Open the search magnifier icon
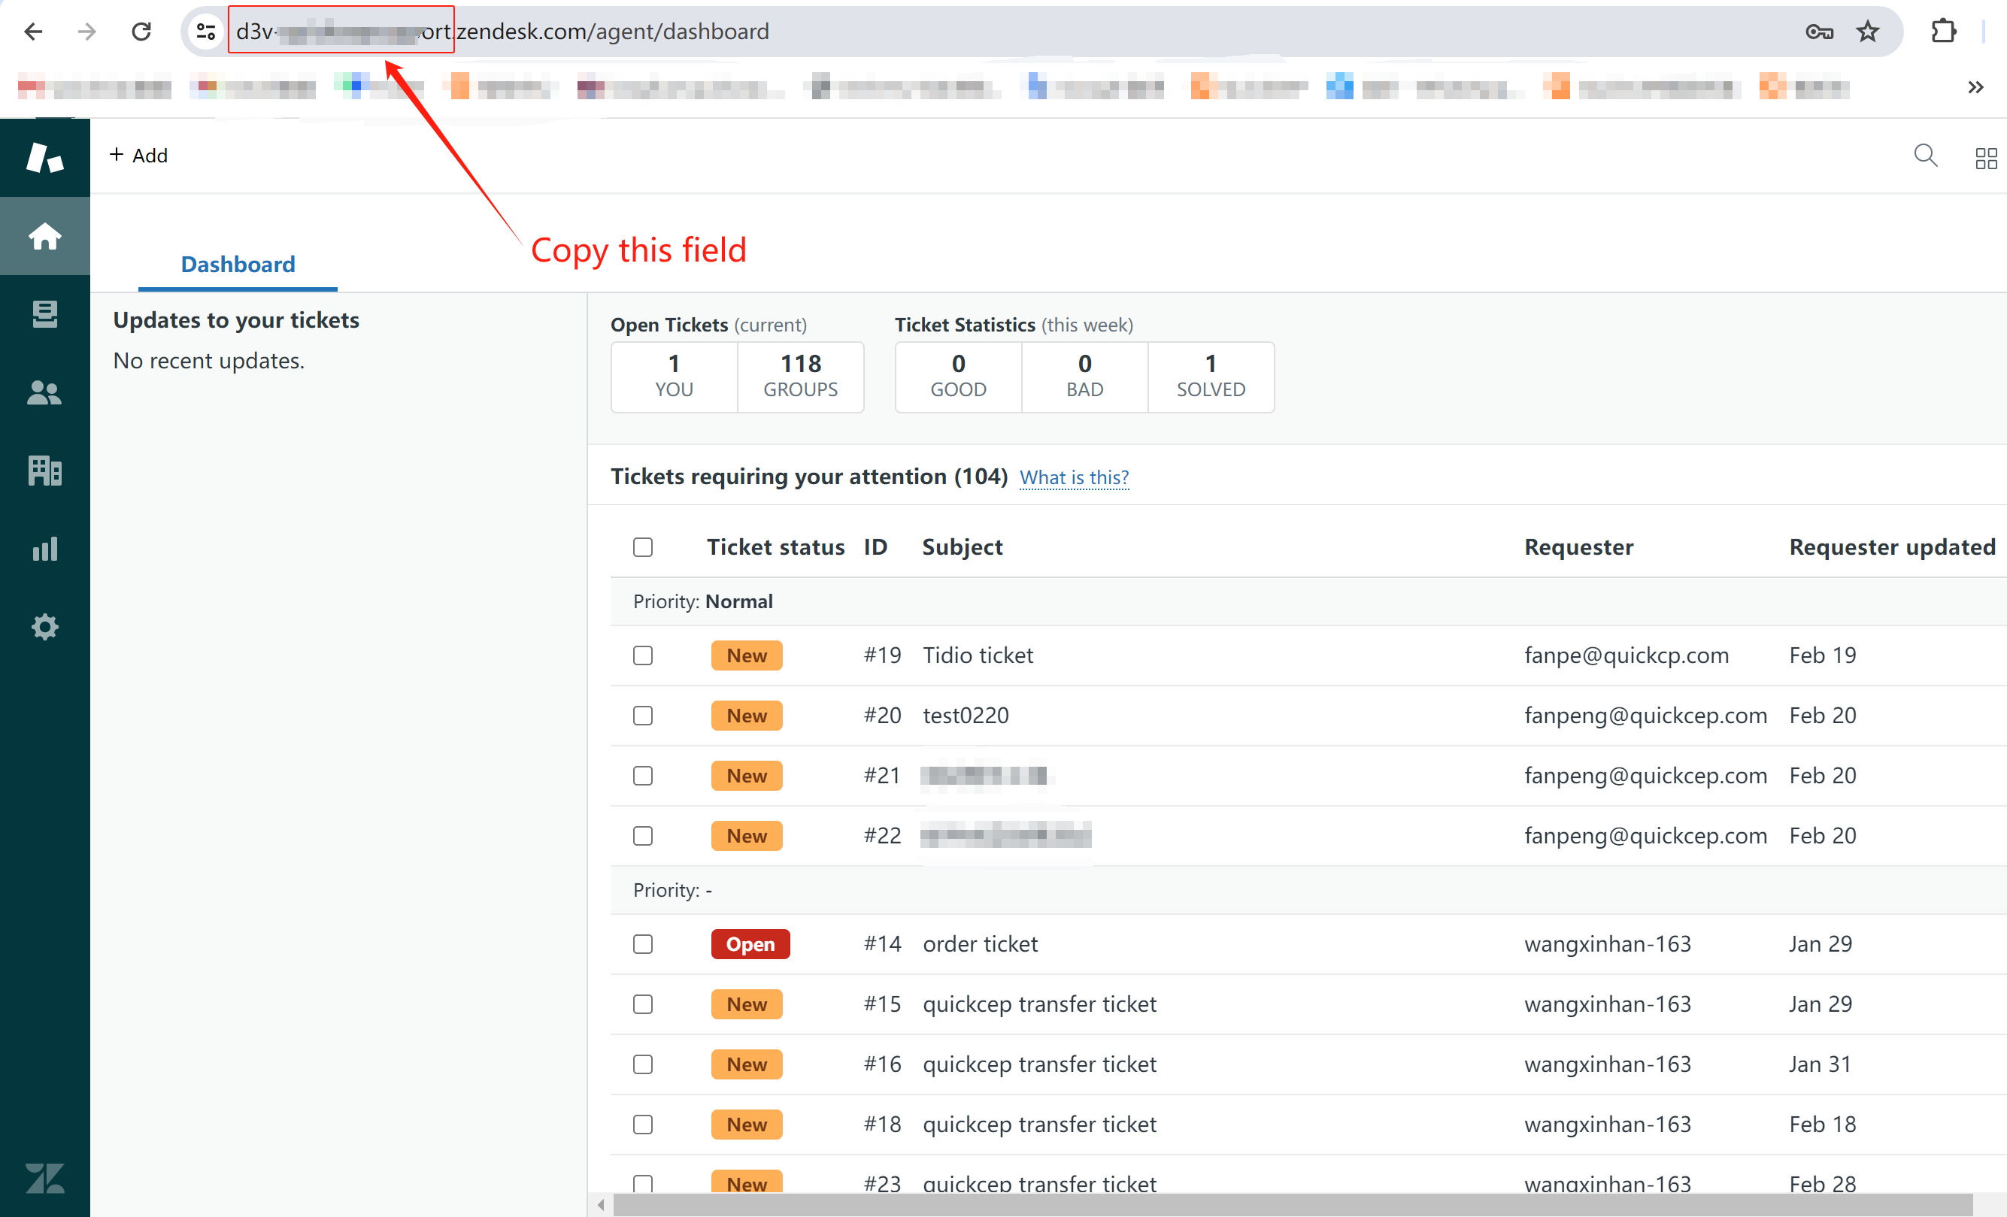2007x1217 pixels. (1926, 156)
